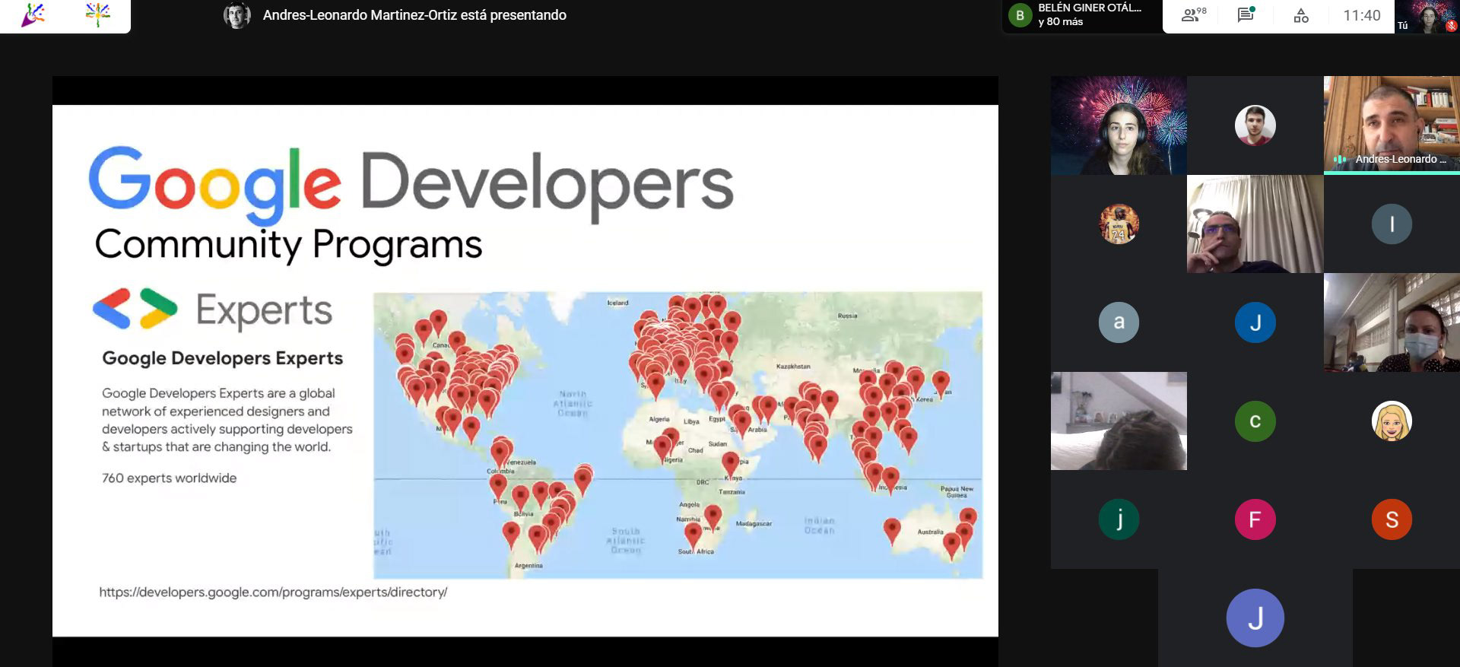
Task: Open the participants list showing 98
Action: coord(1194,15)
